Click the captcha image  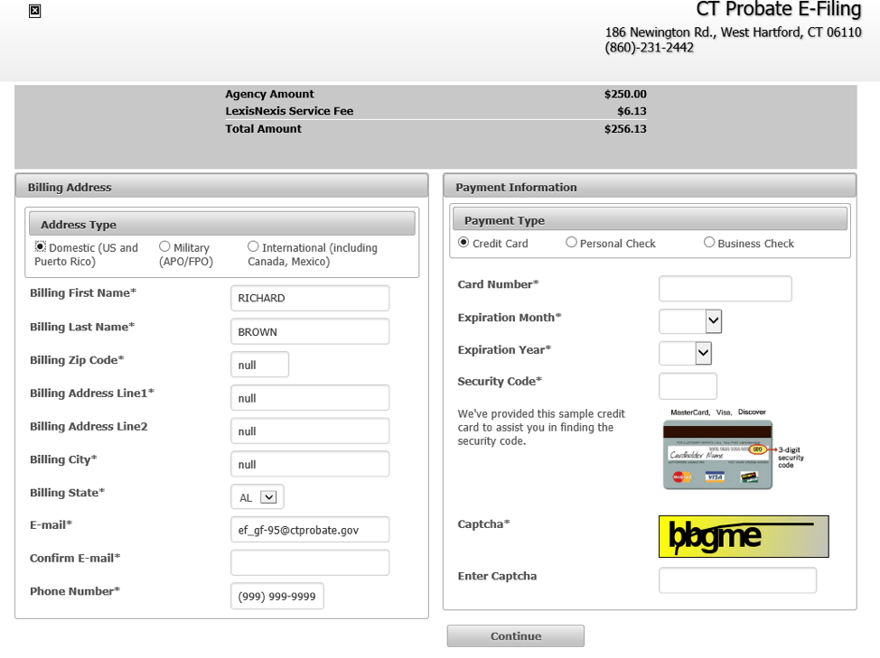coord(743,536)
